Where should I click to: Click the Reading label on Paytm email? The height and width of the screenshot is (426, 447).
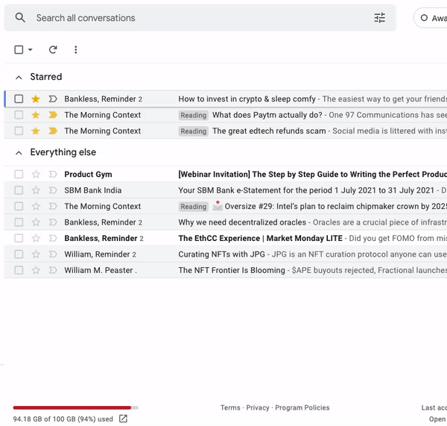click(x=193, y=116)
